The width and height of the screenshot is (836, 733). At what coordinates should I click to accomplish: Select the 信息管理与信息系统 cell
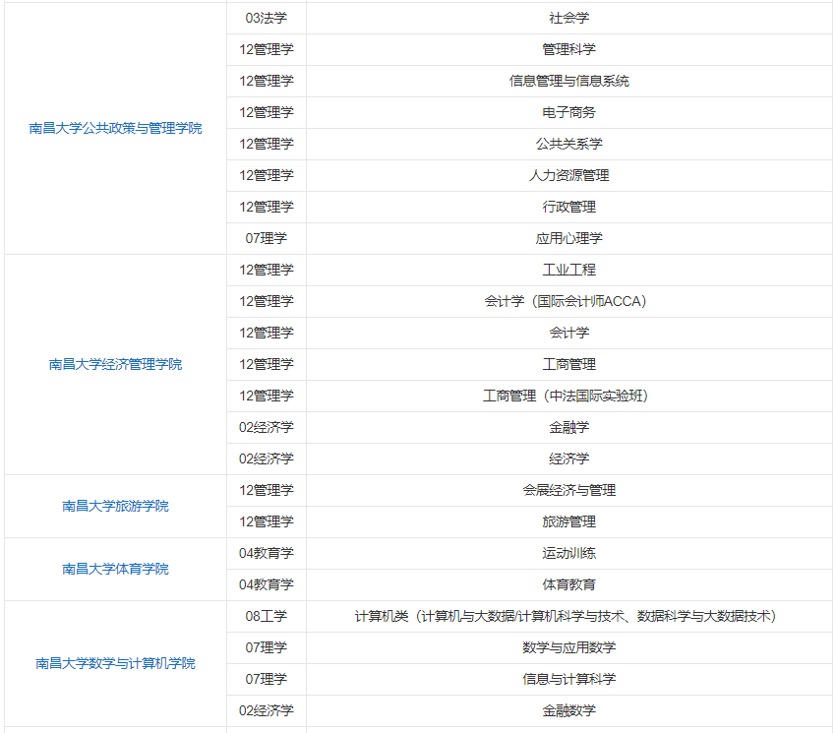[x=568, y=81]
